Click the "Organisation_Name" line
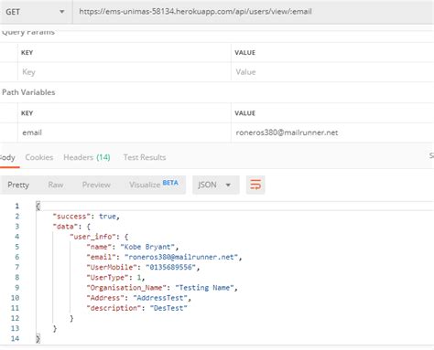The width and height of the screenshot is (434, 350). (x=162, y=288)
